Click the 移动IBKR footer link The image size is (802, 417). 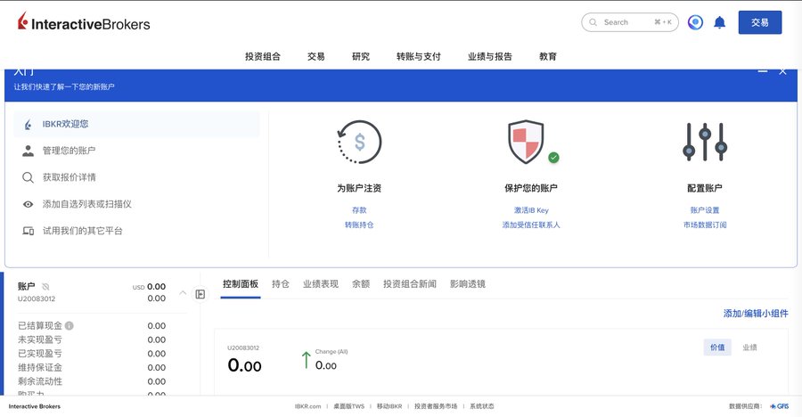[x=389, y=406]
